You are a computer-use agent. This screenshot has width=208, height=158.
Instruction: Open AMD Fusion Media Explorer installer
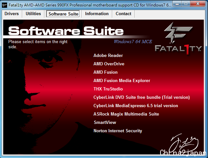[122, 80]
